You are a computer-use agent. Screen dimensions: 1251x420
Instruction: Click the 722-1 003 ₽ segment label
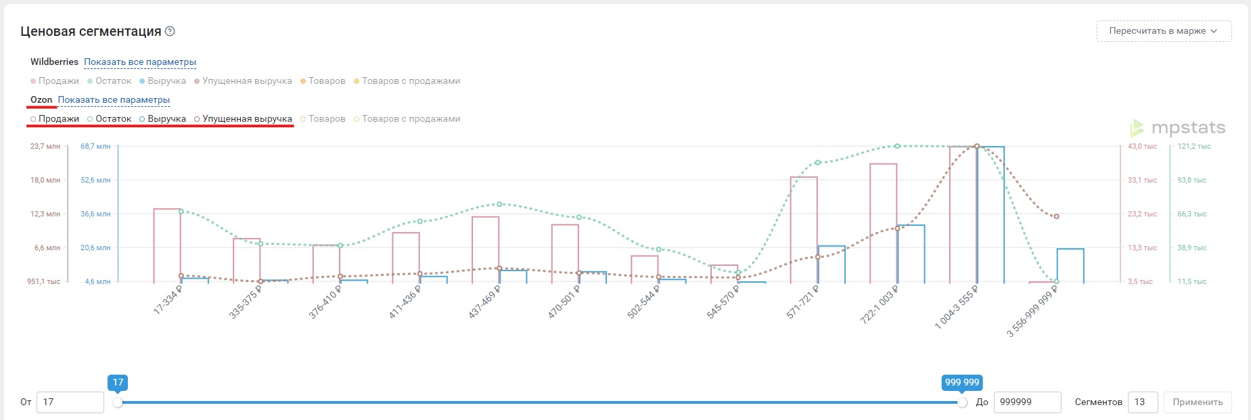[880, 304]
